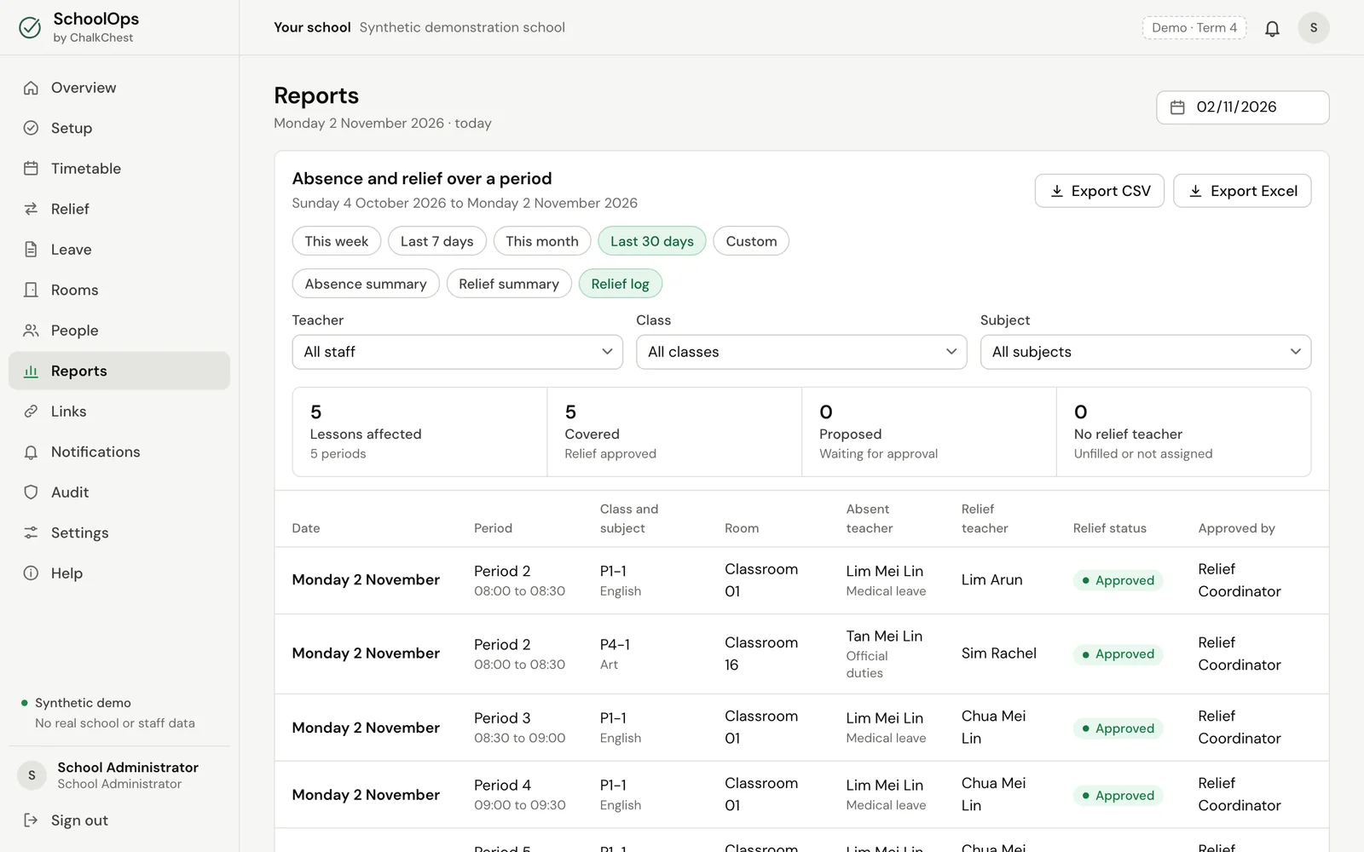The image size is (1364, 852).
Task: Open the Class All classes dropdown
Action: click(801, 352)
